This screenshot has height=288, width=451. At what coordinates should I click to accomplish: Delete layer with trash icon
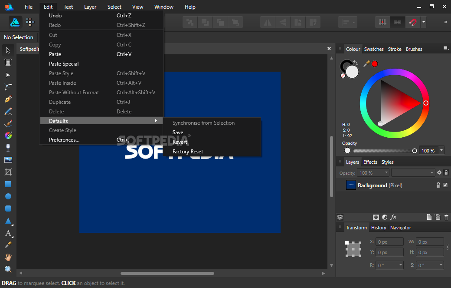pos(446,218)
